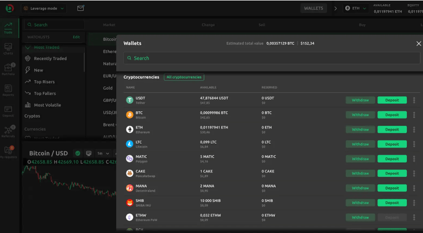This screenshot has height=233, width=423.
Task: Withdraw from the MANA wallet
Action: pyautogui.click(x=360, y=188)
